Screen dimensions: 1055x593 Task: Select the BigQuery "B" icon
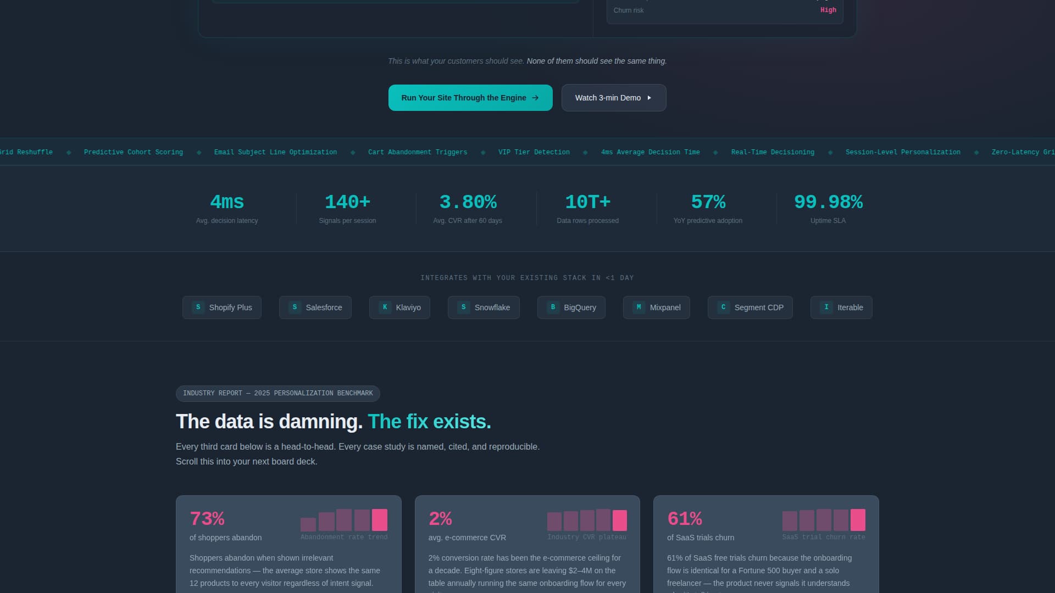pos(553,307)
